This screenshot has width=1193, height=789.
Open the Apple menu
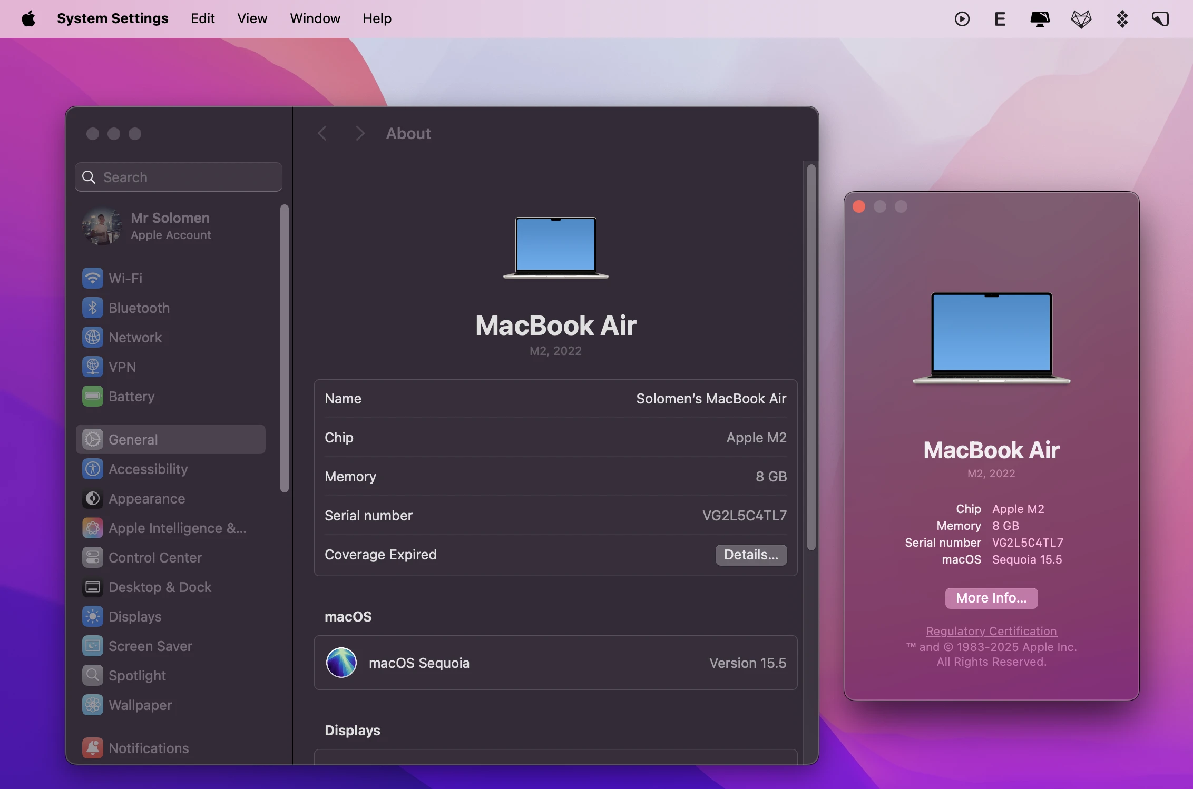[x=28, y=19]
